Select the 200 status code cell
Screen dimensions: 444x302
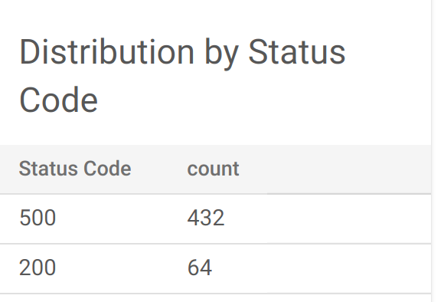coord(38,268)
